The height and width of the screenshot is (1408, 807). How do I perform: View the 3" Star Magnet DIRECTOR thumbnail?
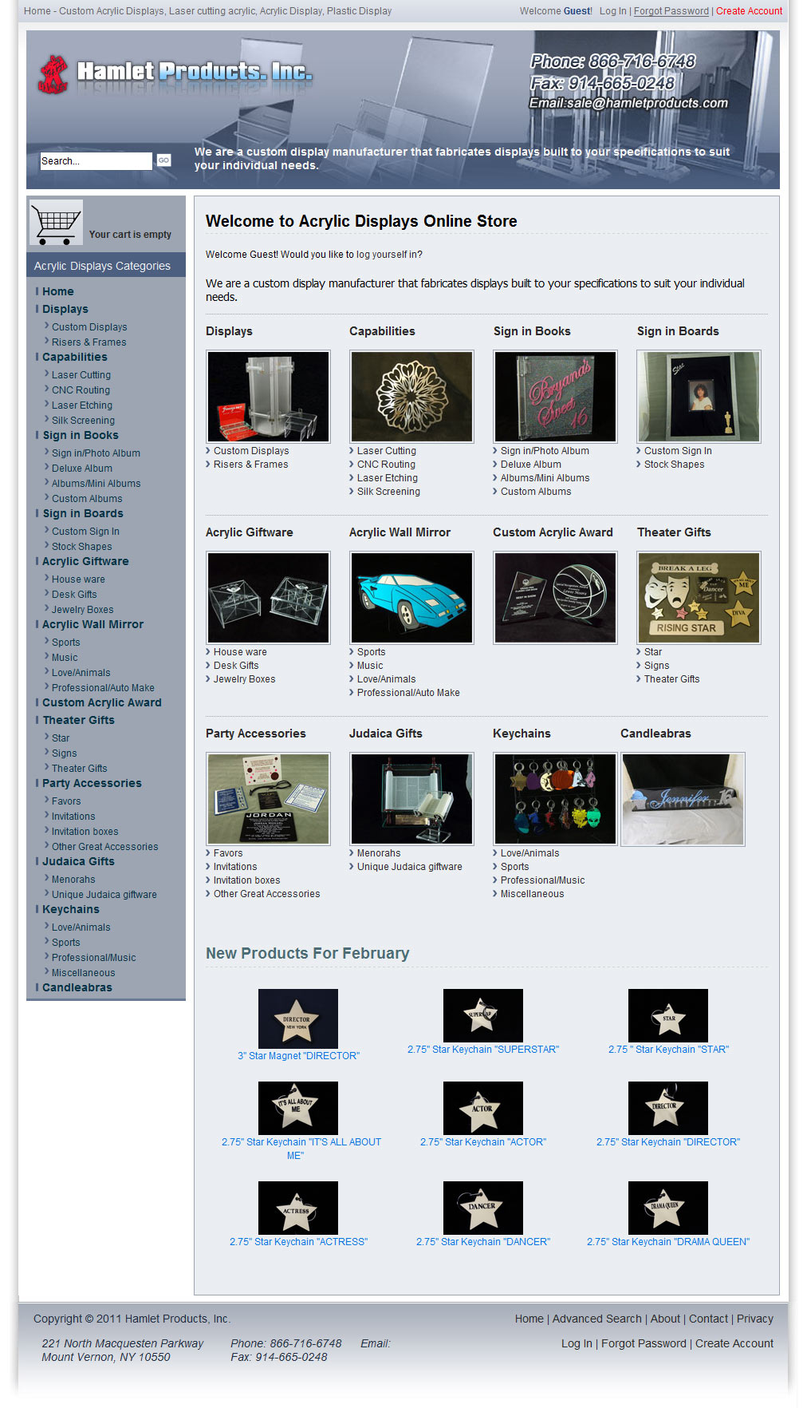tap(298, 1018)
